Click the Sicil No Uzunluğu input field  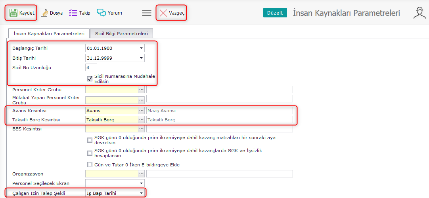[91, 68]
